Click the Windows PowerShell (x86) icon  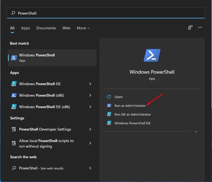(x=14, y=95)
